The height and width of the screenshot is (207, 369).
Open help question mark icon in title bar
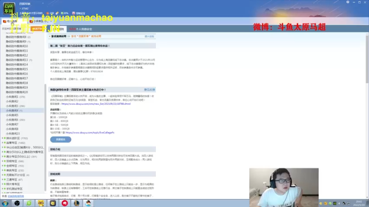(x=348, y=2)
